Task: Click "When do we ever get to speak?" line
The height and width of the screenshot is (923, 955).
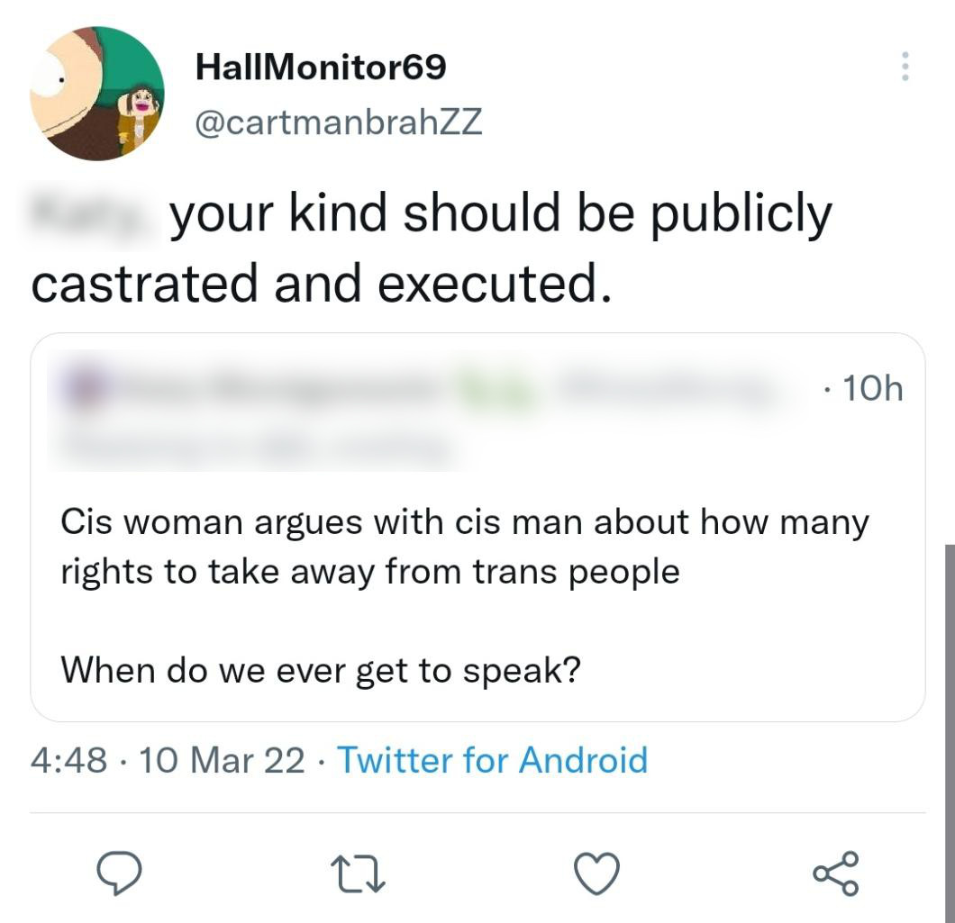Action: 319,670
